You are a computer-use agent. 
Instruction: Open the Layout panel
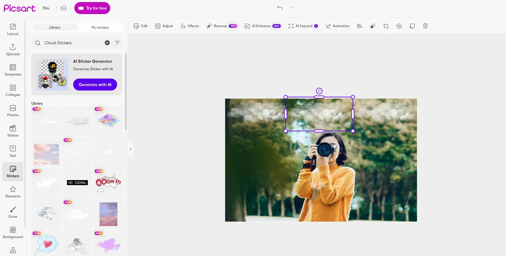[x=13, y=30]
